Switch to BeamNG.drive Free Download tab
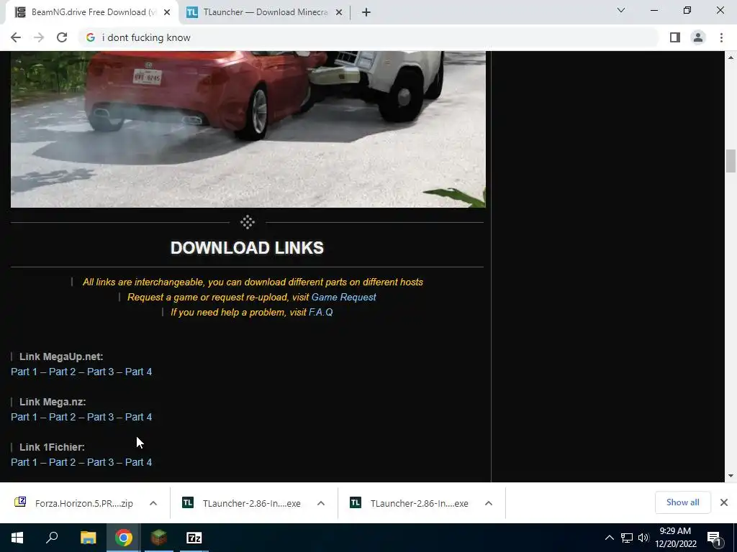Screen dimensions: 737x552 coord(92,12)
